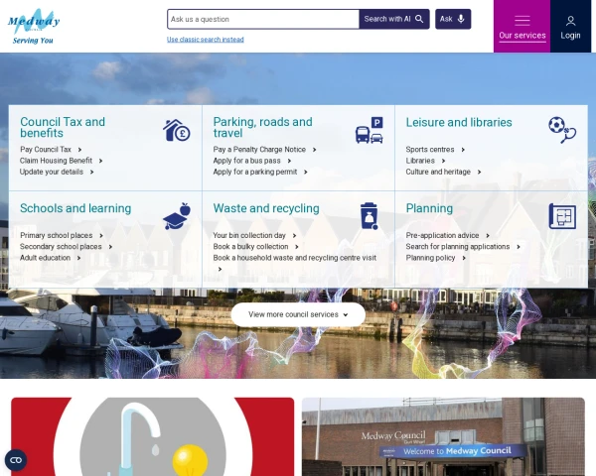Image resolution: width=596 pixels, height=476 pixels.
Task: Expand View more council services
Action: 298,314
